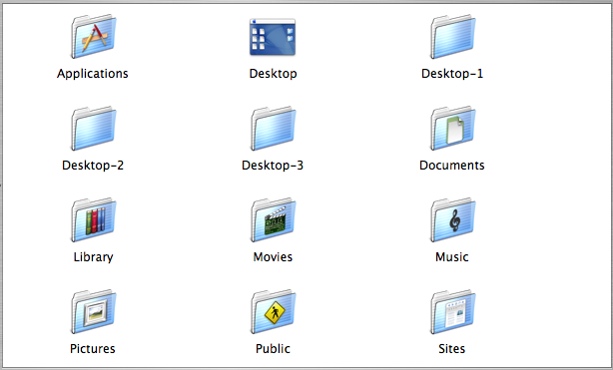Click the "Desktop-2" name label
The width and height of the screenshot is (613, 370).
93,166
